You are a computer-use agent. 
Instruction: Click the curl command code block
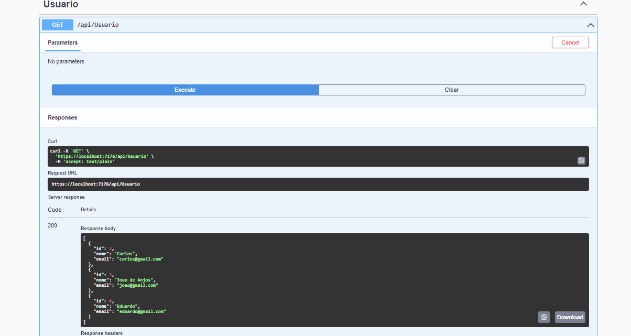[318, 156]
